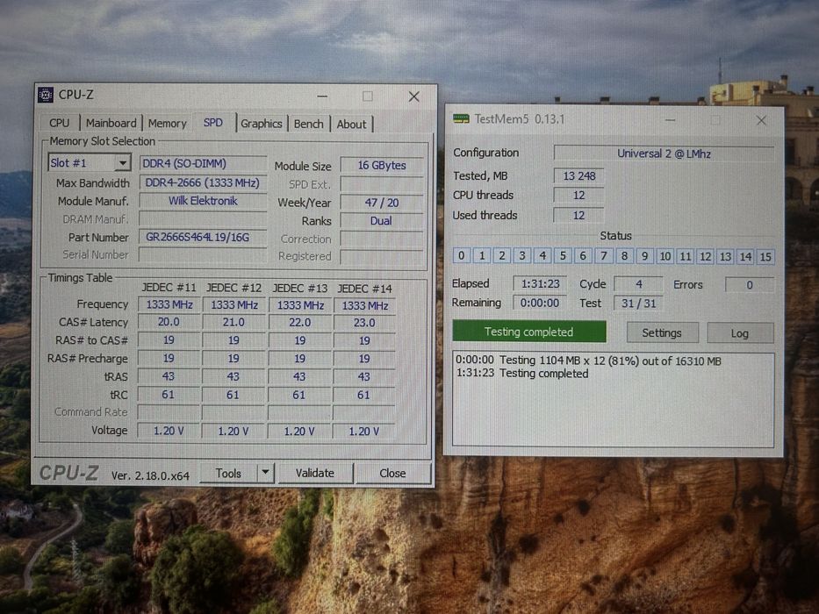
Task: Close the CPU-Z window with X
Action: 414,96
